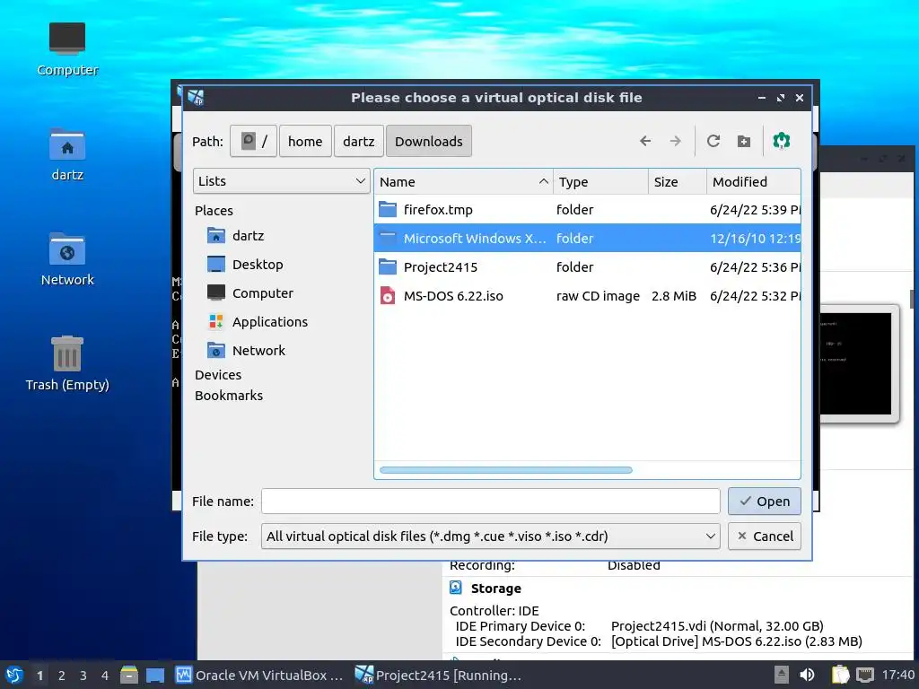Image resolution: width=919 pixels, height=689 pixels.
Task: Click the firefox.tmp folder icon
Action: point(388,208)
